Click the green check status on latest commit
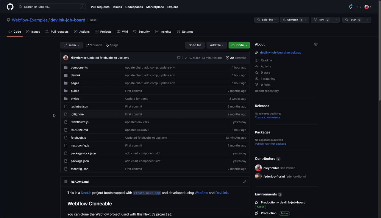Image resolution: width=381 pixels, height=218 pixels. click(186, 58)
